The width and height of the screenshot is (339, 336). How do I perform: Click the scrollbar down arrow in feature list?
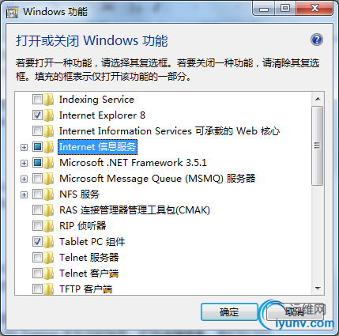point(318,289)
